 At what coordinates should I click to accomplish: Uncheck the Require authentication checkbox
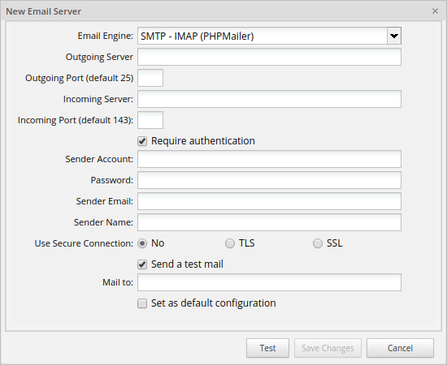(142, 141)
